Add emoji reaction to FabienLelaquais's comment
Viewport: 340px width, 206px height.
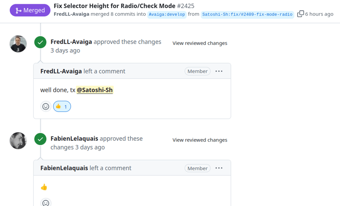(46, 203)
